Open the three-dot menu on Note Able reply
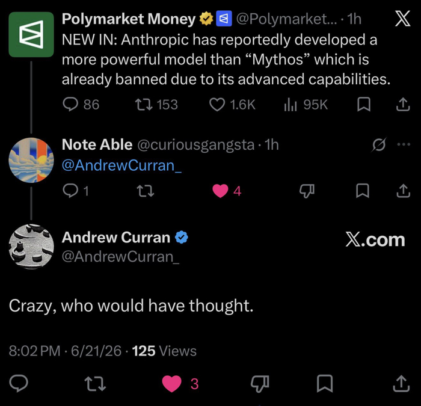The image size is (421, 406). (x=404, y=144)
